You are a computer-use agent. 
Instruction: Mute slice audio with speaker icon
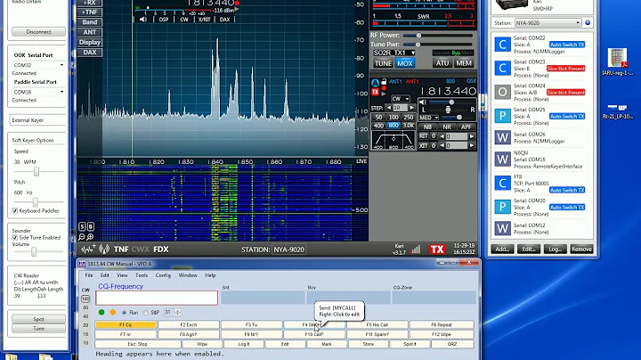click(x=423, y=102)
